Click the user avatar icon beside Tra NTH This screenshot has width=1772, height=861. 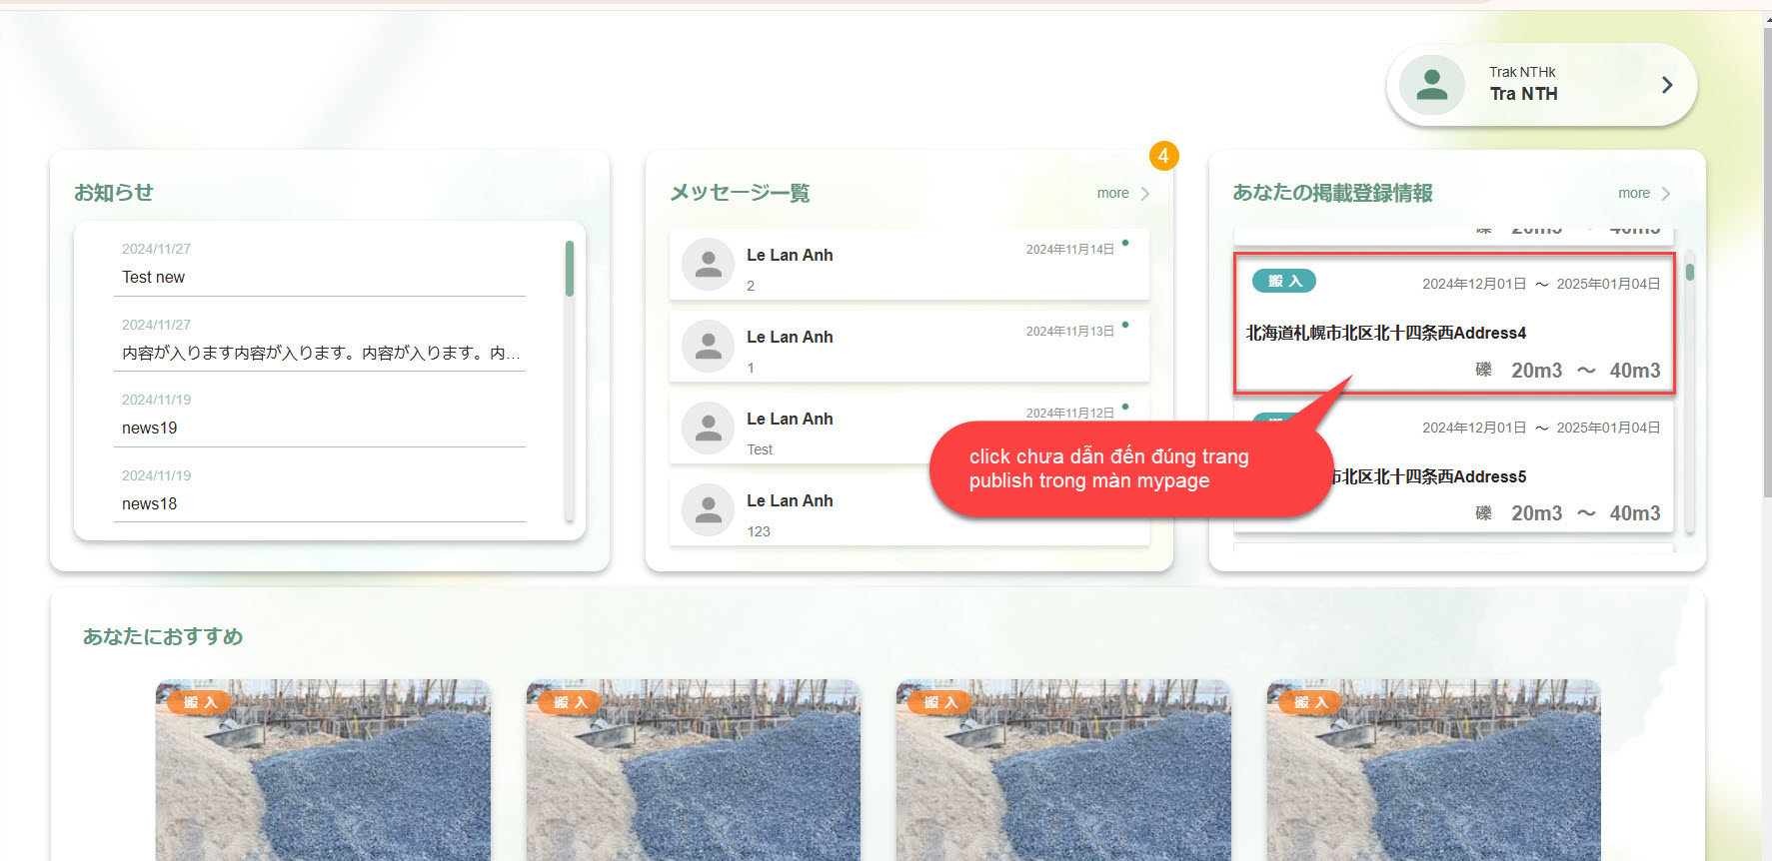pyautogui.click(x=1431, y=85)
